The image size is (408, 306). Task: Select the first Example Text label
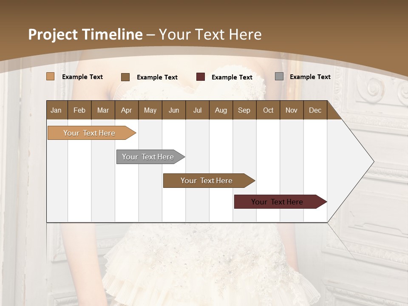coord(82,76)
